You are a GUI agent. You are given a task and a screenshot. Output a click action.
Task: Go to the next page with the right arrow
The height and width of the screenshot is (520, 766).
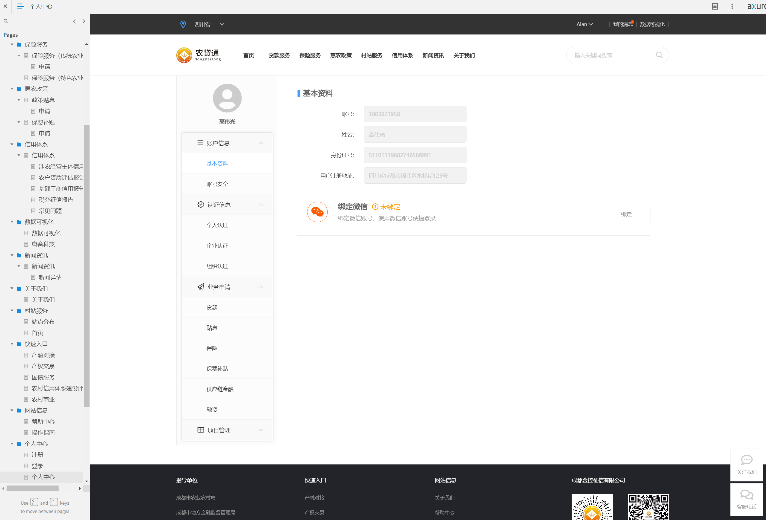click(x=84, y=21)
